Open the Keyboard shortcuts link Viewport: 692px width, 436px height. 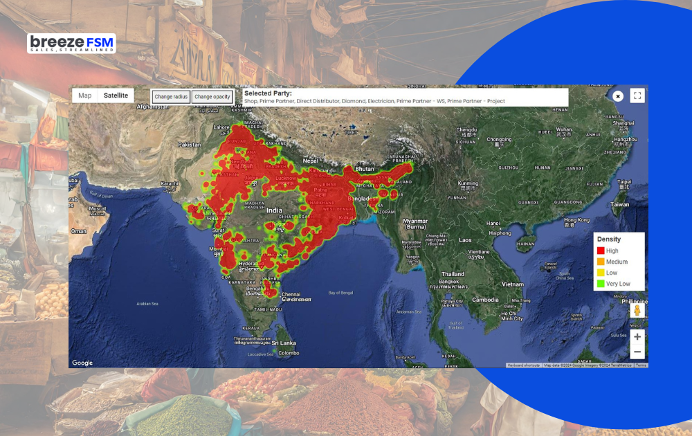[523, 365]
